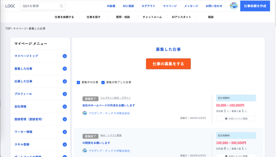The width and height of the screenshot is (276, 157).
Task: Expand 仕事を依頼する navigation menu
Action: [64, 17]
